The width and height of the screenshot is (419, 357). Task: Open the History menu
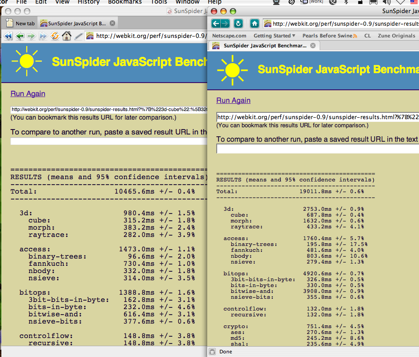88,2
